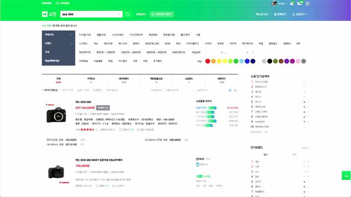The width and height of the screenshot is (351, 197).
Task: Pick the pink color swatch
Action: point(298,61)
